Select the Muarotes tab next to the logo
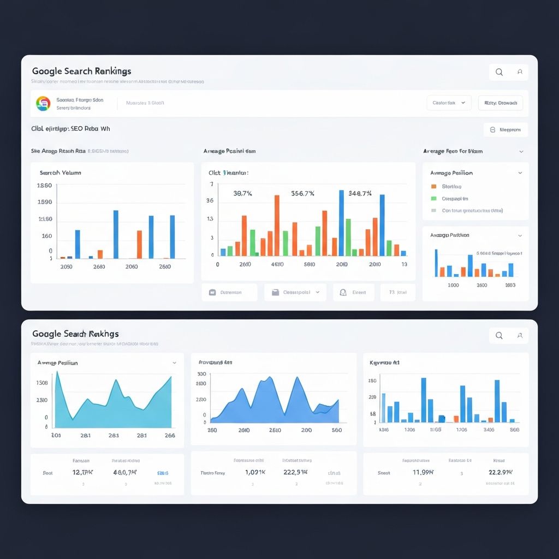559x559 pixels. coord(145,103)
